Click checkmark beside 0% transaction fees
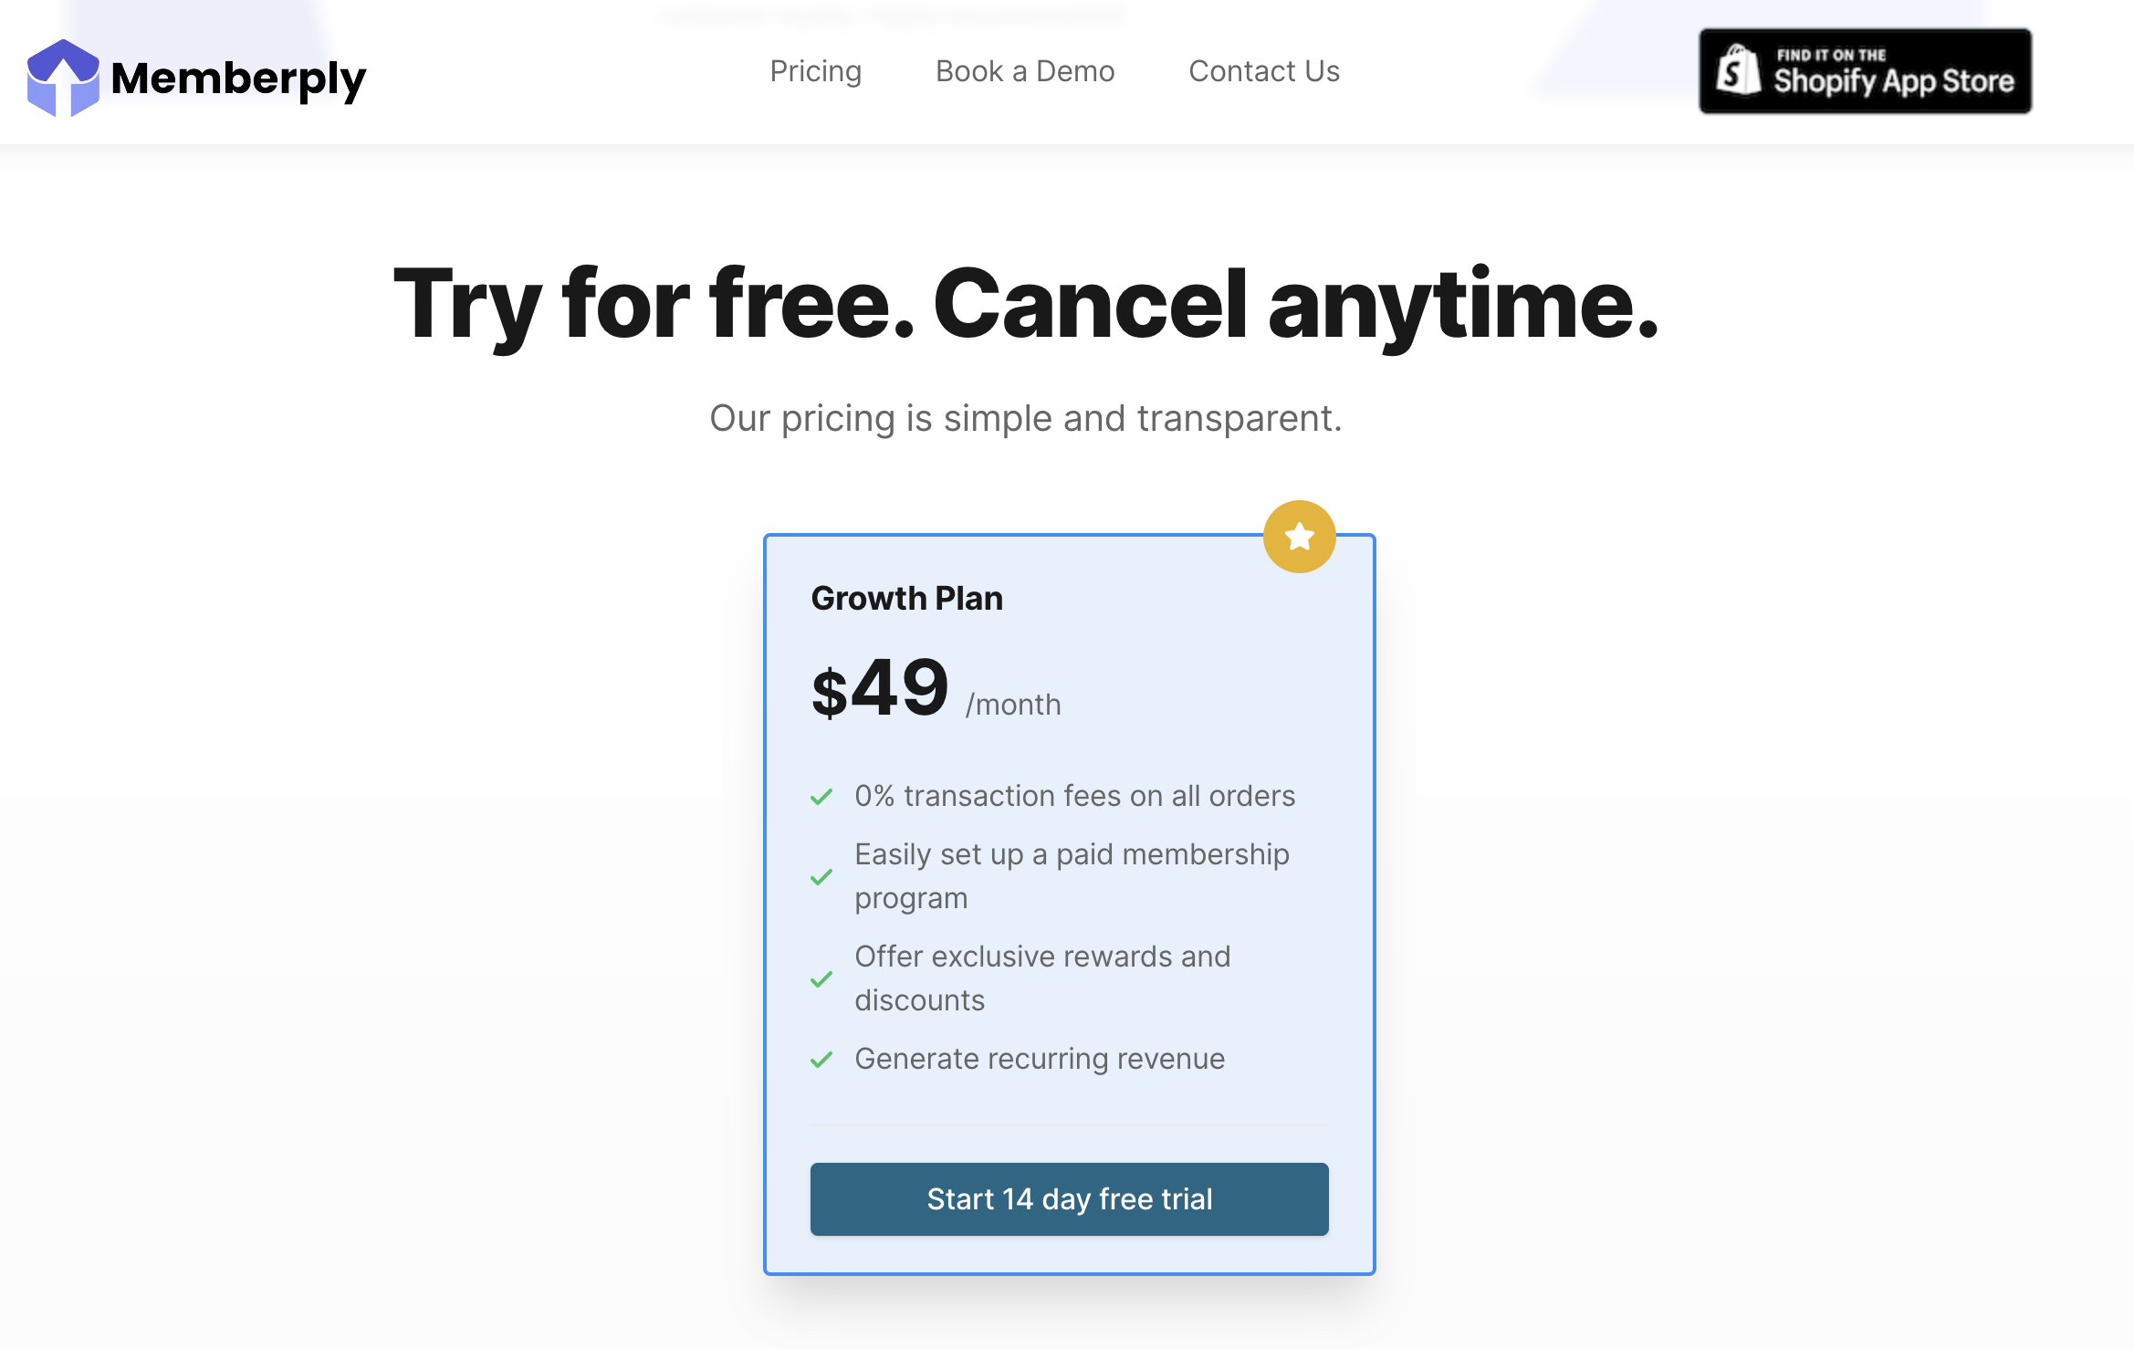This screenshot has height=1349, width=2134. coord(821,797)
